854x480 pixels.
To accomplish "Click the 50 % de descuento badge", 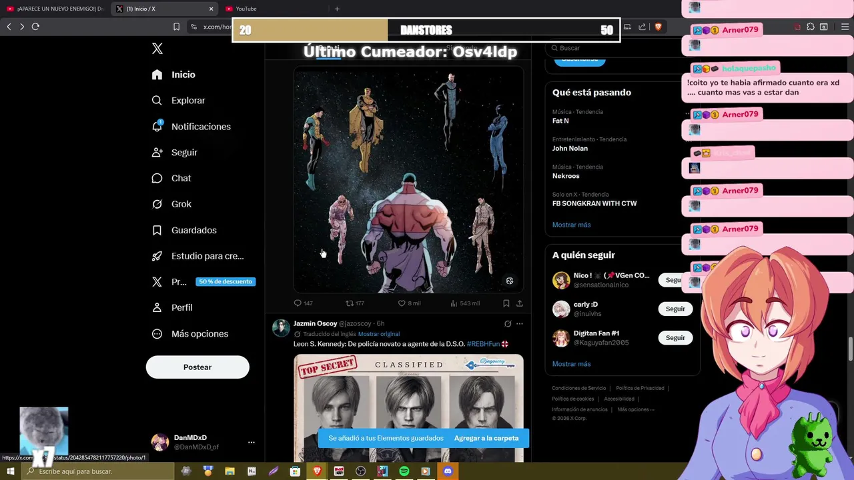I will [x=226, y=281].
